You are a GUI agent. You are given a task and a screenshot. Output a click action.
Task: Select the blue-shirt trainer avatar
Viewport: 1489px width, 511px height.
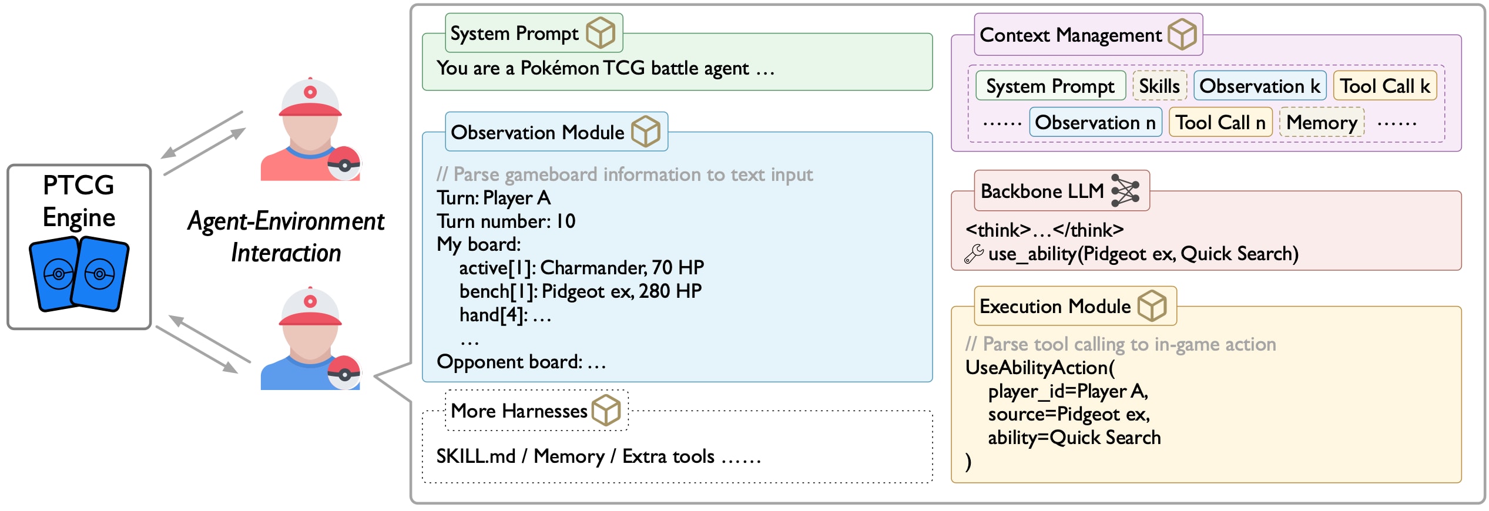310,338
